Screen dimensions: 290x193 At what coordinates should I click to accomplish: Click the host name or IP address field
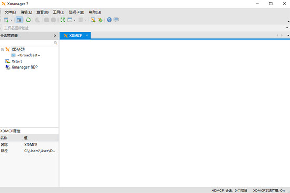point(144,28)
